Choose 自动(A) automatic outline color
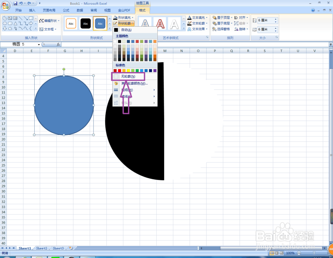 click(135, 30)
